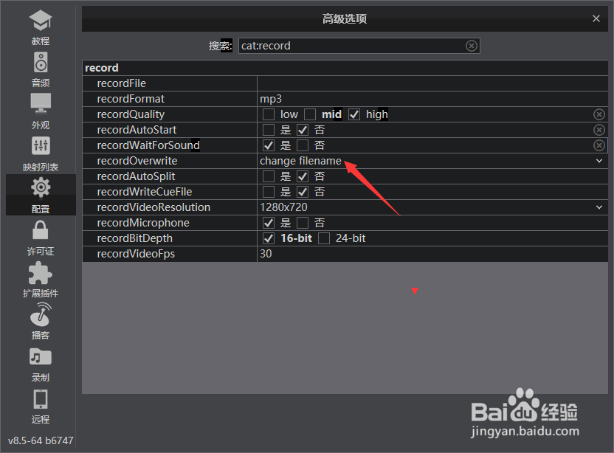Open the 录制 recording folder icon
Image resolution: width=614 pixels, height=453 pixels.
tap(41, 356)
